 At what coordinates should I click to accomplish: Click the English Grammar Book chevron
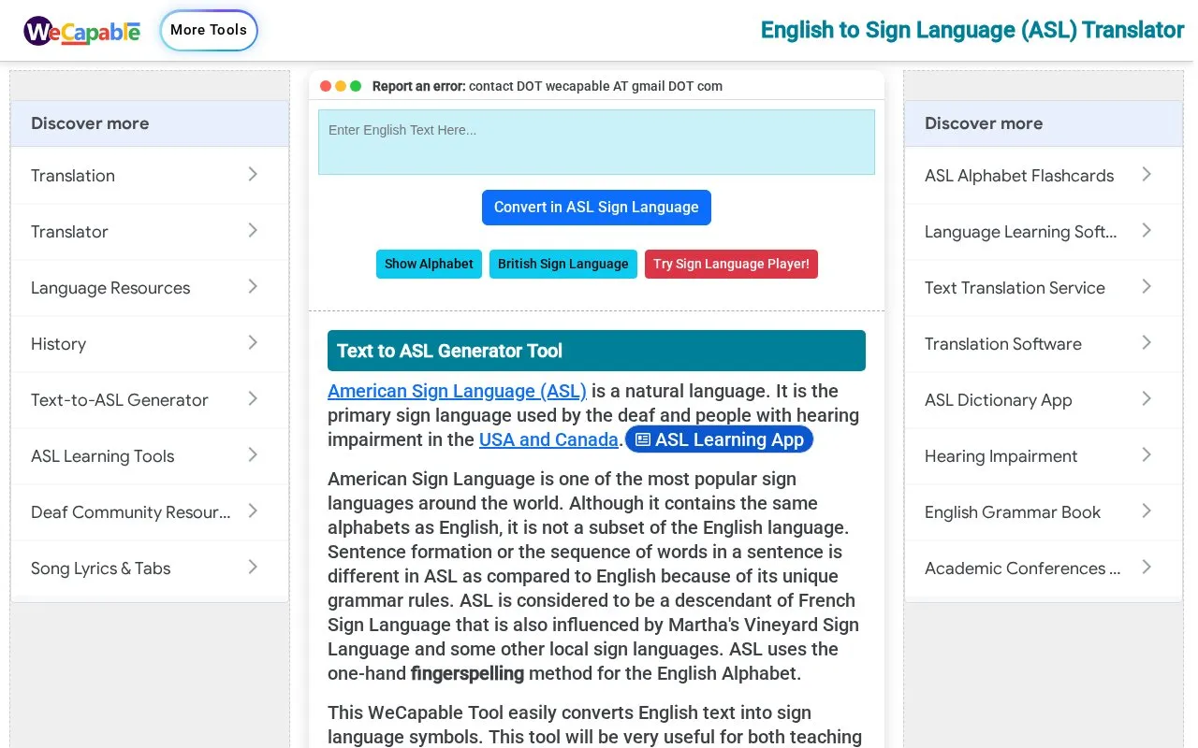point(1147,511)
